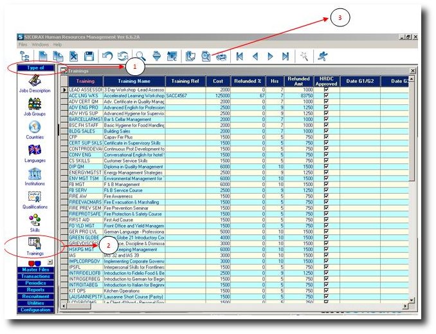This screenshot has height=334, width=436.
Task: Open the Languages flag icon
Action: coord(35,150)
